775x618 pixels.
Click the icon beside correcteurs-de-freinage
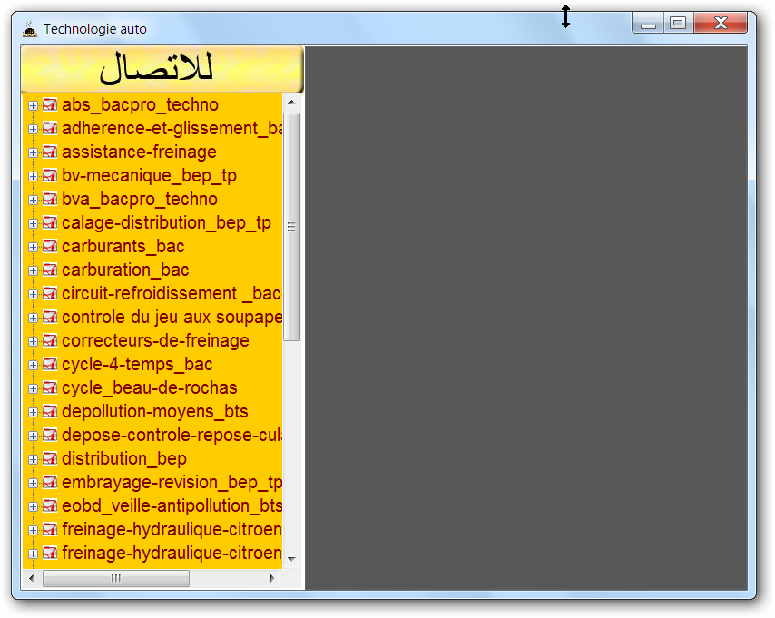click(50, 341)
